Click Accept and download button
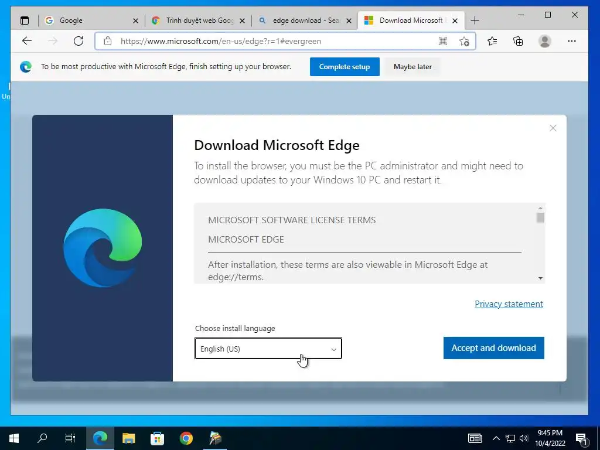 [493, 348]
